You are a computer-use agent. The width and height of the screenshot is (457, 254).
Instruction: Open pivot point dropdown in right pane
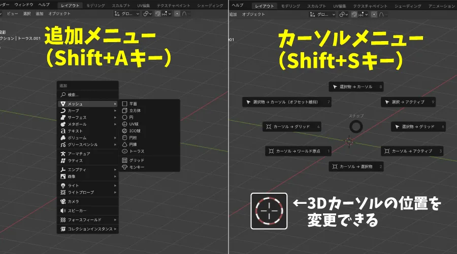click(344, 14)
